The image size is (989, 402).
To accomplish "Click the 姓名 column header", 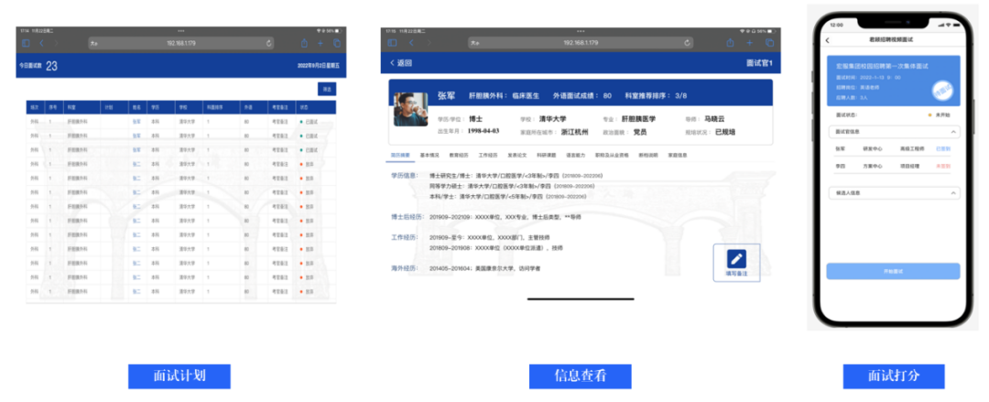I will pos(138,108).
